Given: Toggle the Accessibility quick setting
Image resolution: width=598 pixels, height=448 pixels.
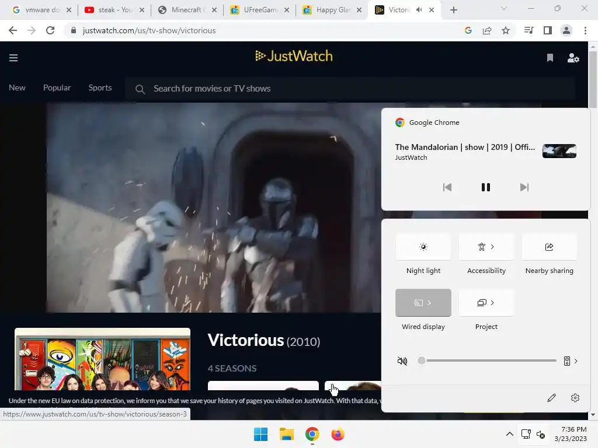Looking at the screenshot, I should point(486,247).
